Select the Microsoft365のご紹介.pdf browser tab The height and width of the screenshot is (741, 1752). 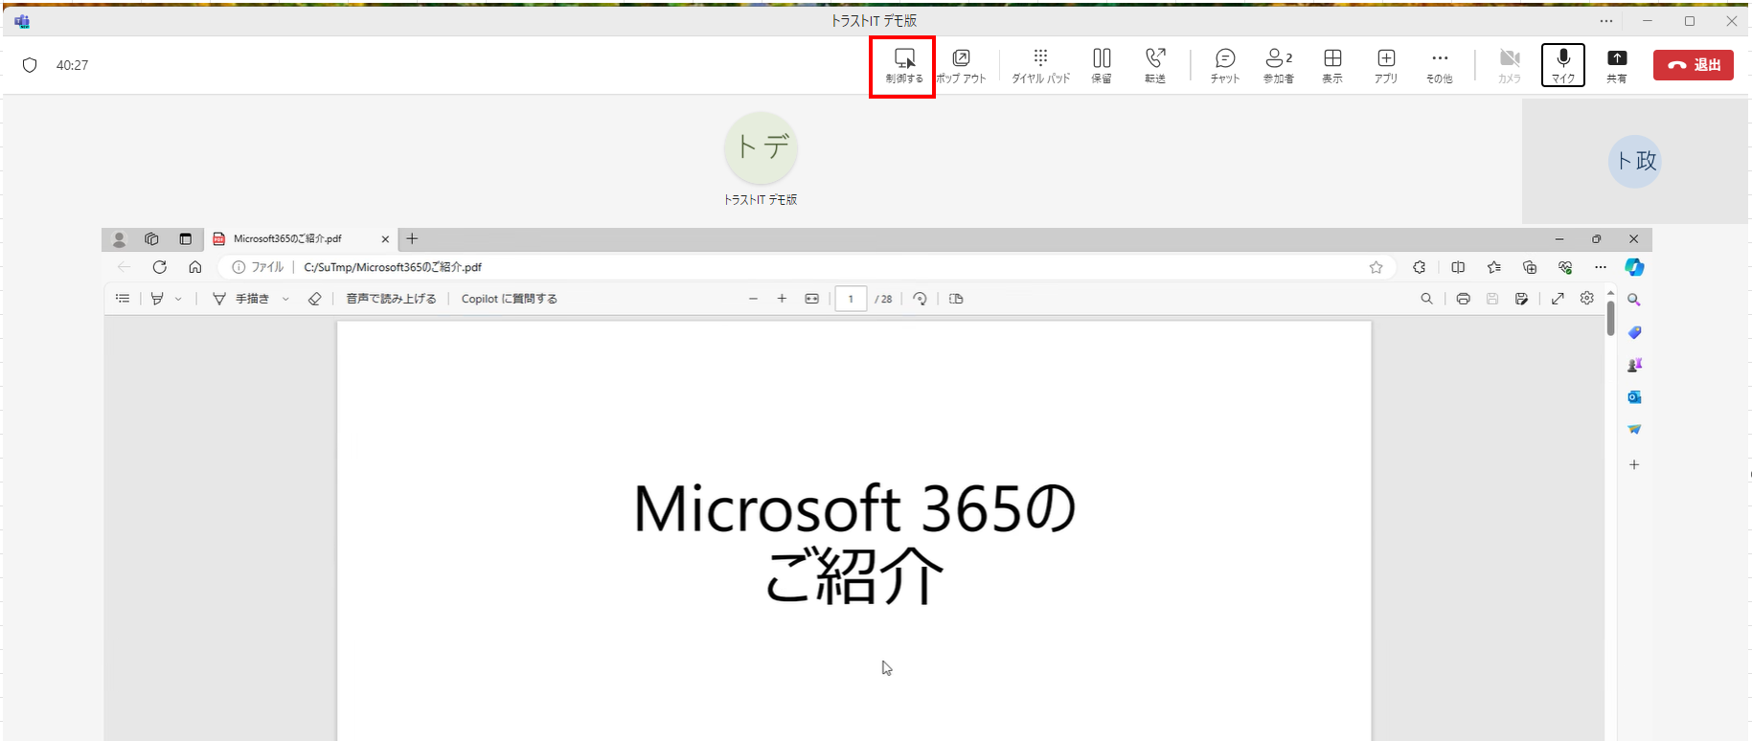287,238
